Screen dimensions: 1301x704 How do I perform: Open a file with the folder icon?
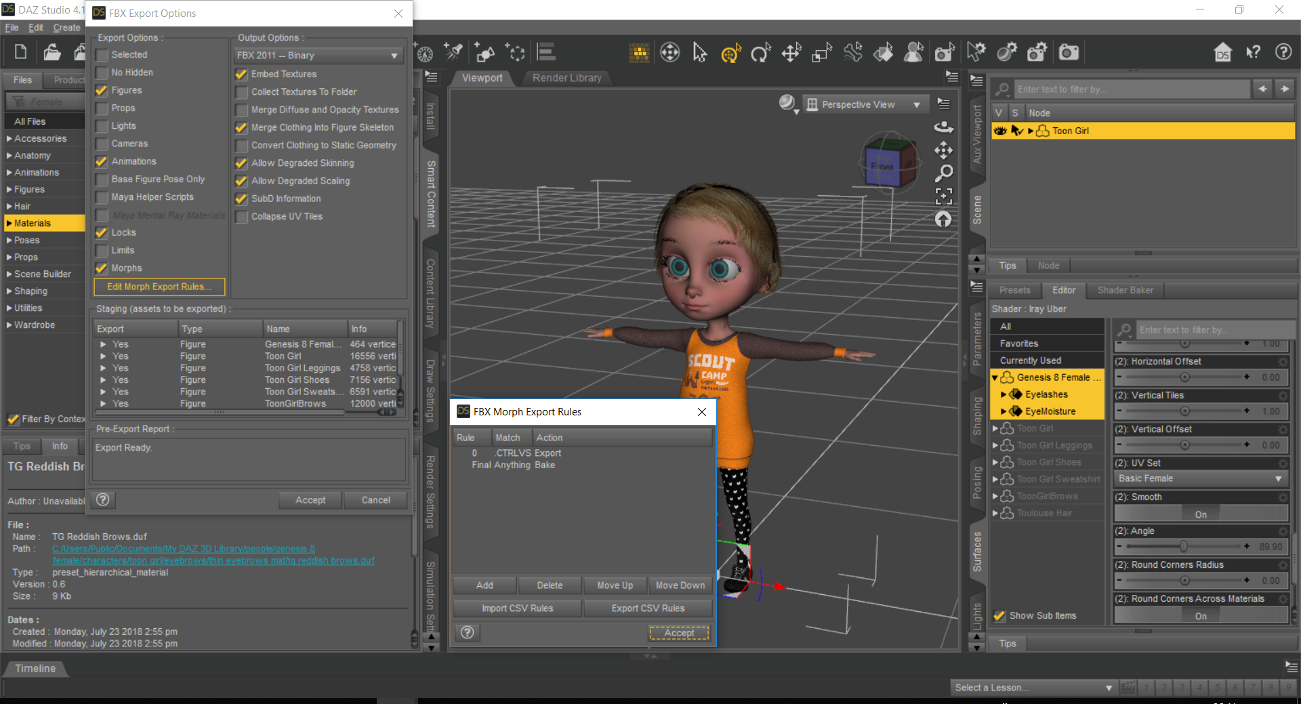[51, 52]
